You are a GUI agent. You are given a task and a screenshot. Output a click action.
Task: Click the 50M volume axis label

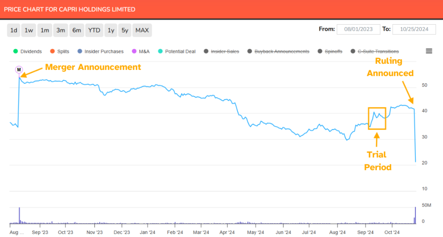(x=426, y=205)
